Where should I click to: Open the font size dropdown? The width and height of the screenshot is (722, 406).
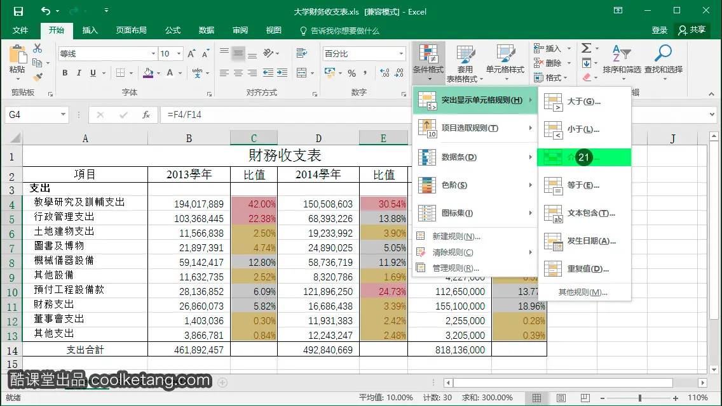coord(179,54)
